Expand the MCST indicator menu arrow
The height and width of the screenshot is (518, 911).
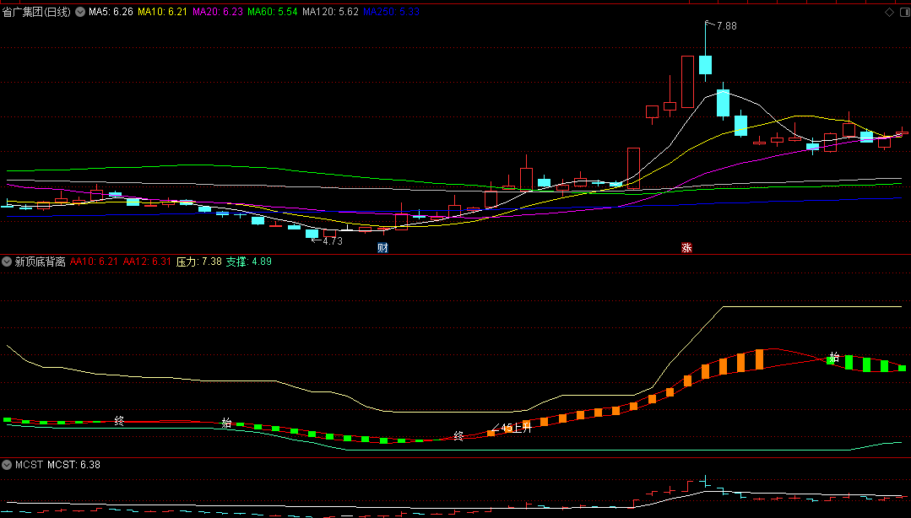pos(7,465)
